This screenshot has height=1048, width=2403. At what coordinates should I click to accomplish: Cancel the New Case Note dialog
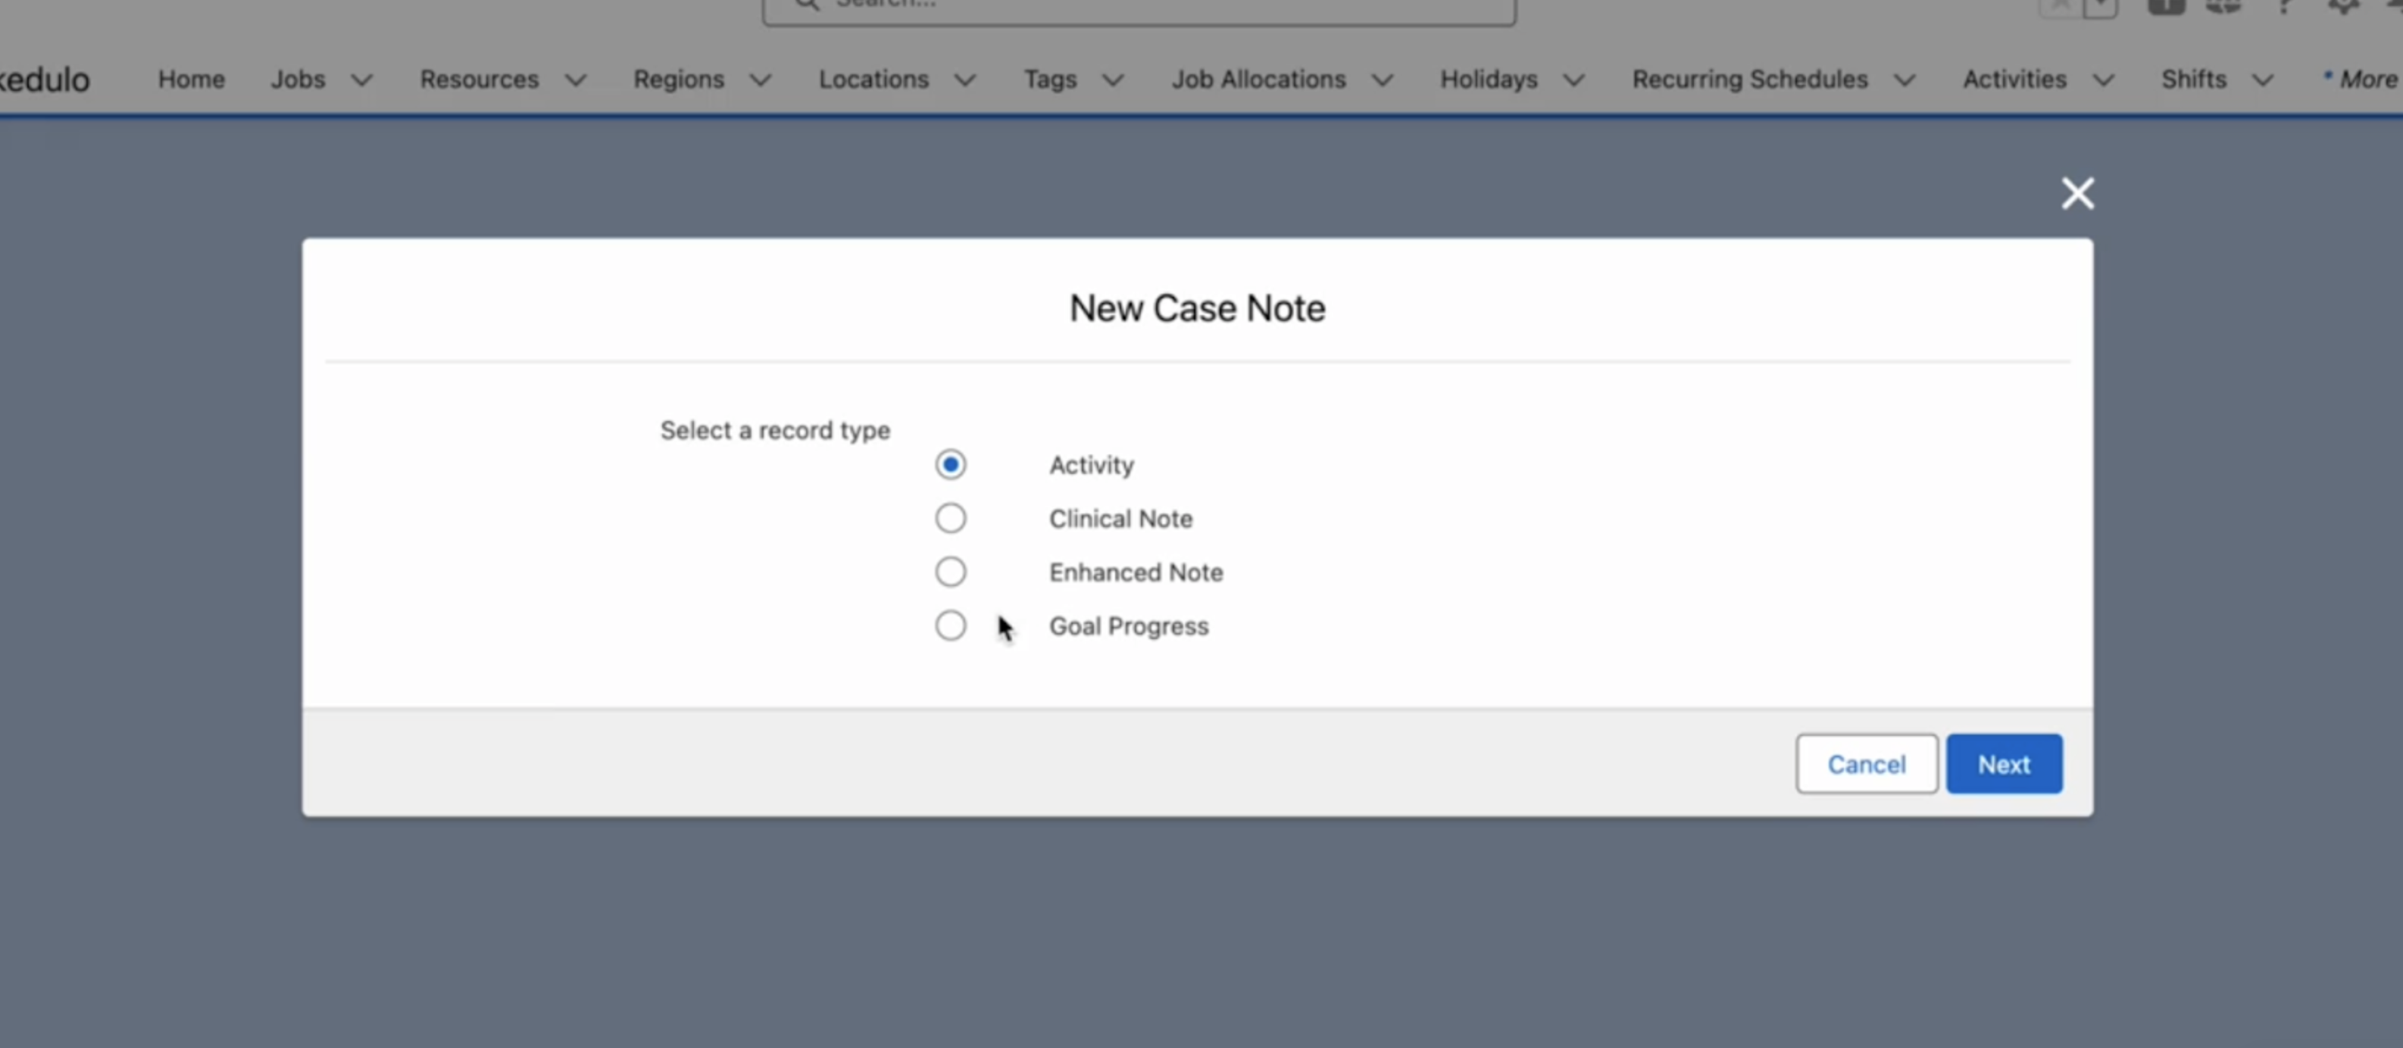click(x=1867, y=763)
